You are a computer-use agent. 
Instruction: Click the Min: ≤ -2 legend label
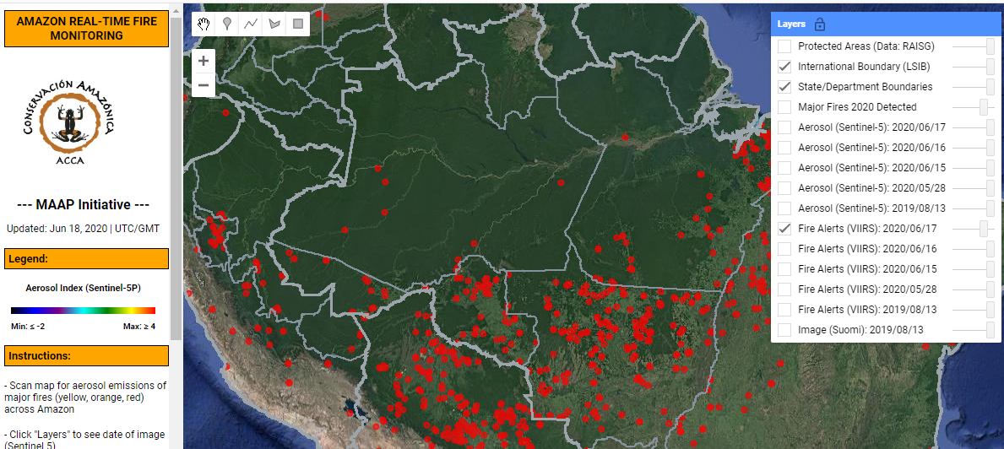click(28, 326)
